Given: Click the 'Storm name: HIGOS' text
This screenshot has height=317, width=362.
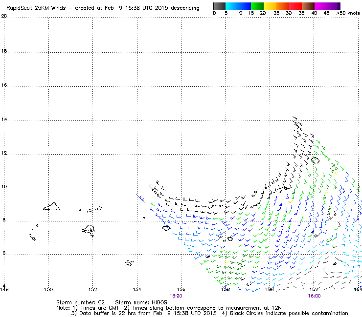Looking at the screenshot, I should tap(141, 302).
